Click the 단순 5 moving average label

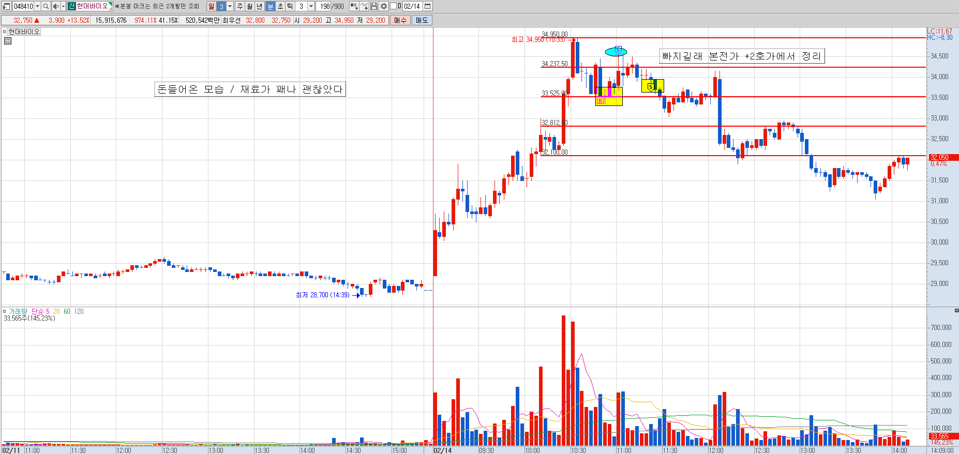40,311
